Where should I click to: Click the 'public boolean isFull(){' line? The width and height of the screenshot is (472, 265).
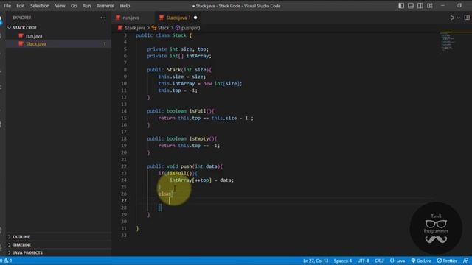(x=181, y=111)
